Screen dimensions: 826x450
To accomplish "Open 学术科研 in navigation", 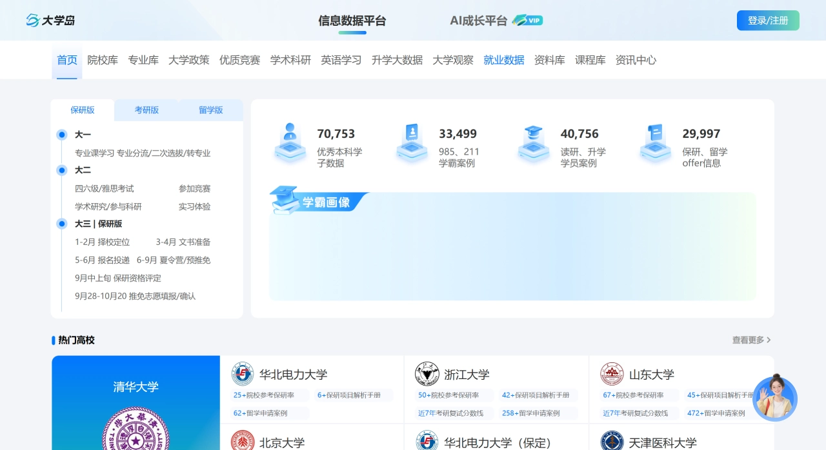I will (x=290, y=60).
